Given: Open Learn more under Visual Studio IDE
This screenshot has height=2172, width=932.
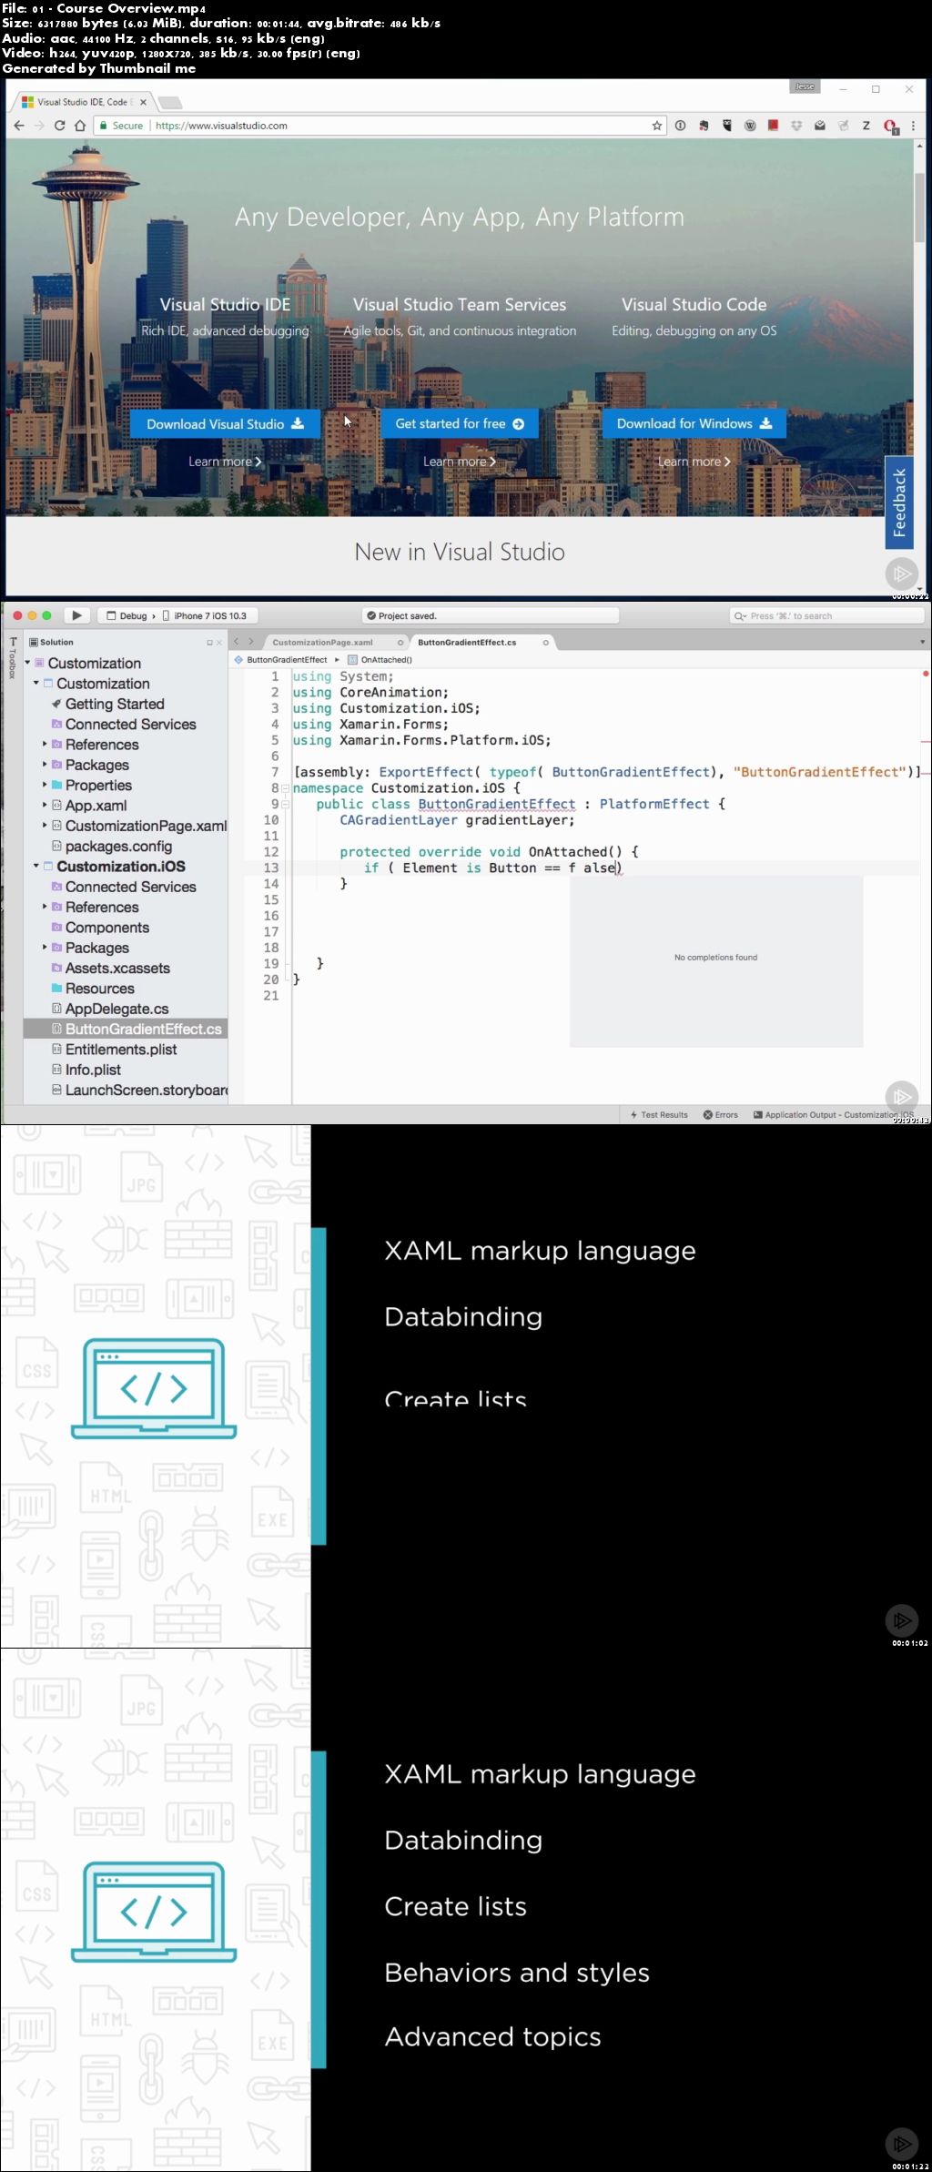Looking at the screenshot, I should pyautogui.click(x=225, y=462).
